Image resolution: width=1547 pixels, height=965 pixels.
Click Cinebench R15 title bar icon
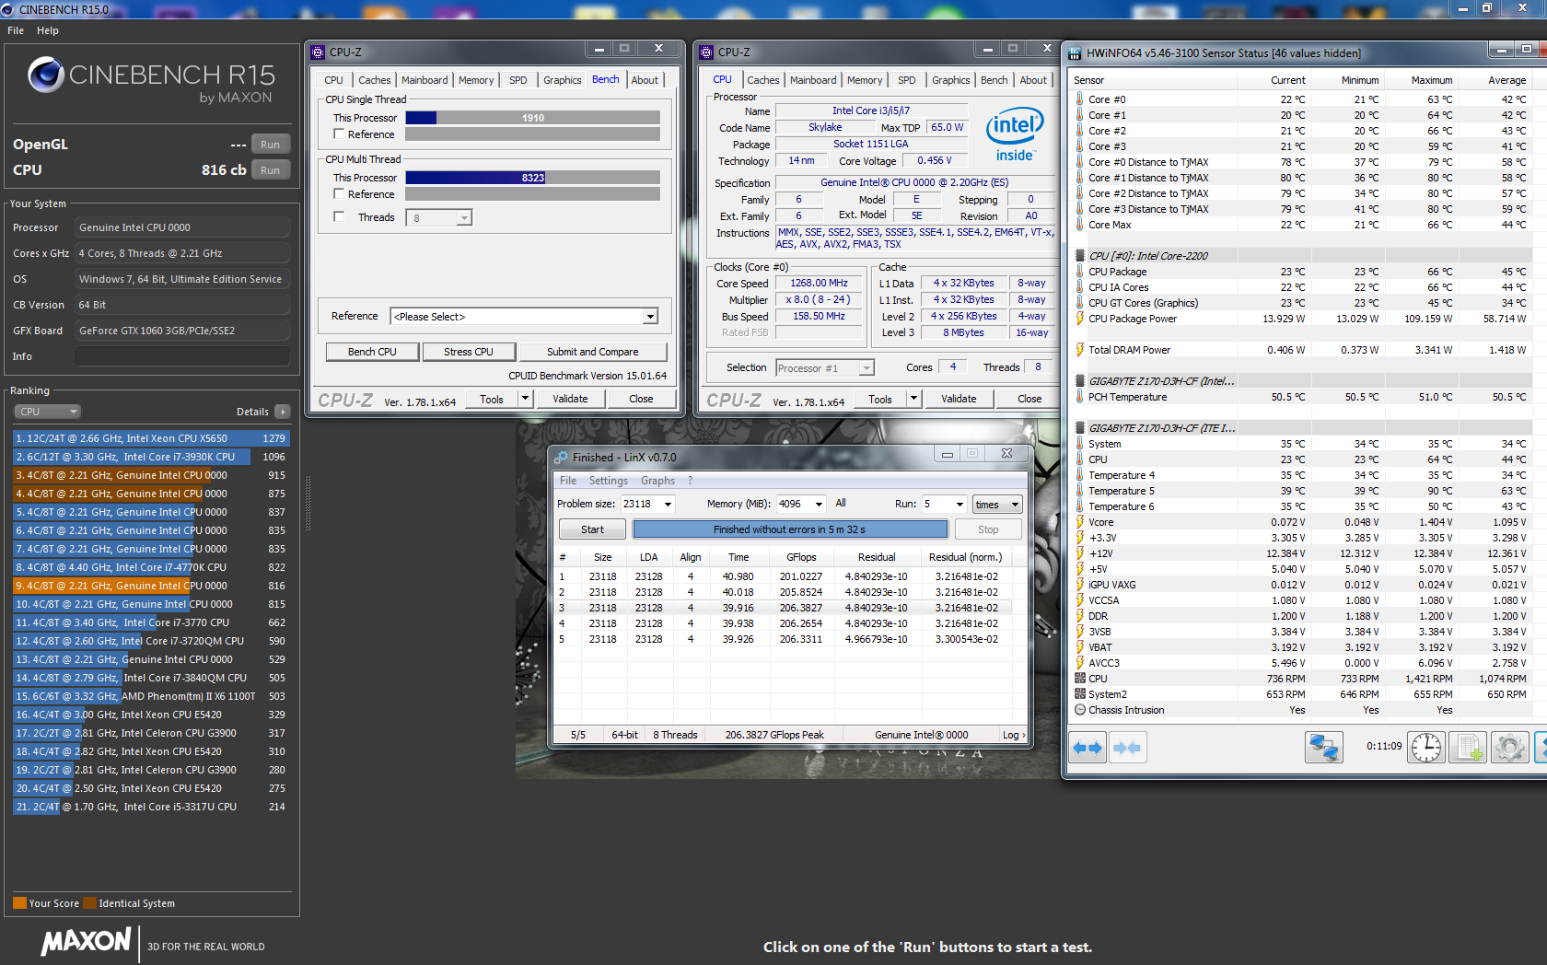click(9, 9)
